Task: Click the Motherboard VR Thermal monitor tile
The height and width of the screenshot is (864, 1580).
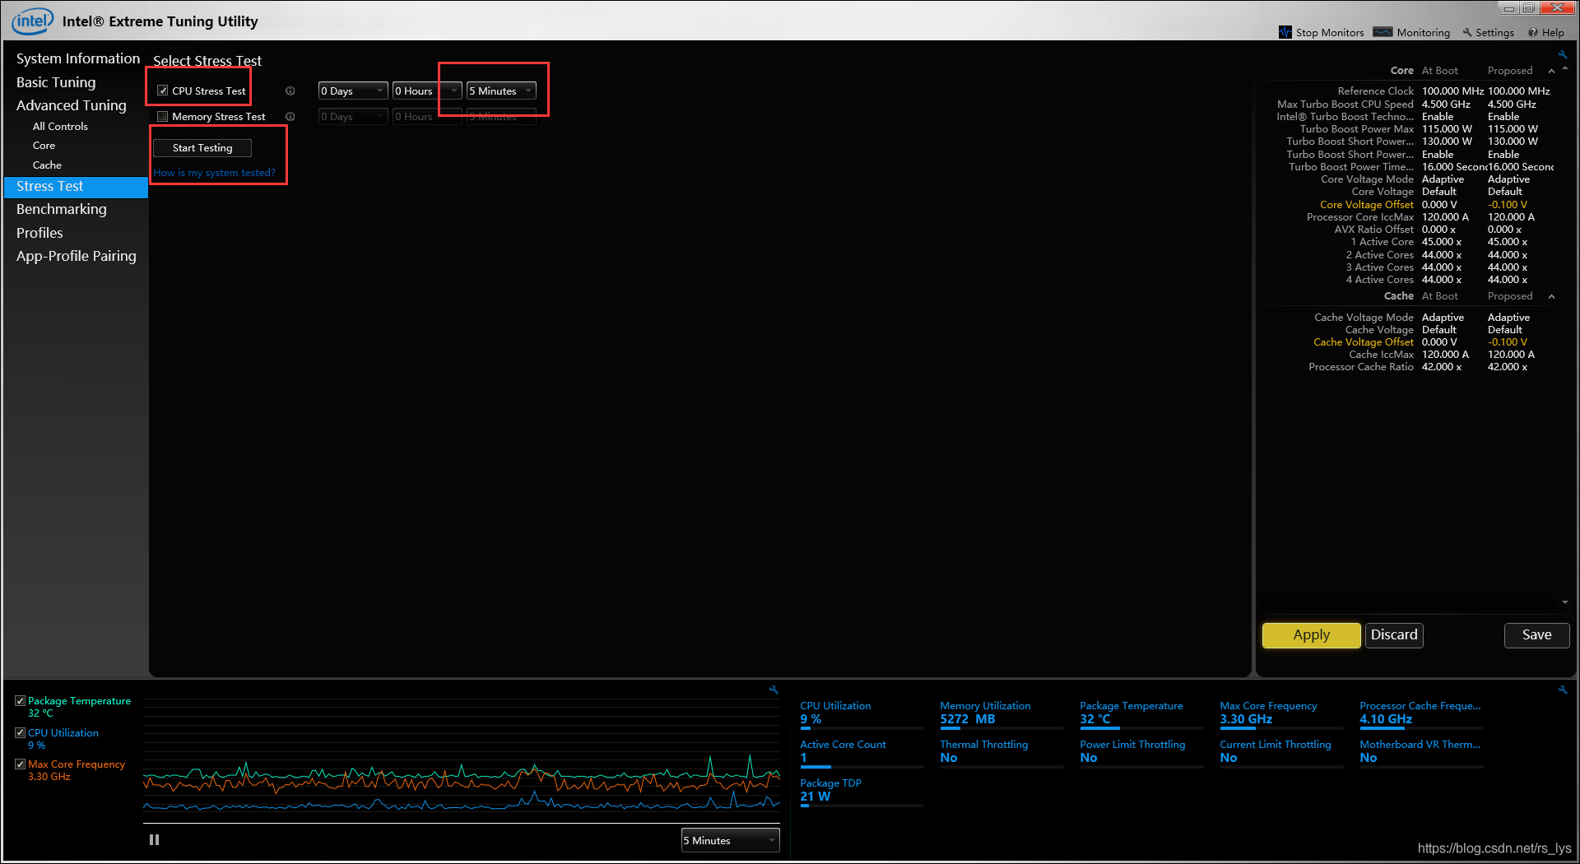Action: 1421,753
